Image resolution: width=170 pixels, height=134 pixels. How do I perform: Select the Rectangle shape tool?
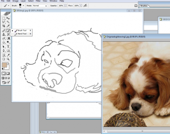[8, 50]
